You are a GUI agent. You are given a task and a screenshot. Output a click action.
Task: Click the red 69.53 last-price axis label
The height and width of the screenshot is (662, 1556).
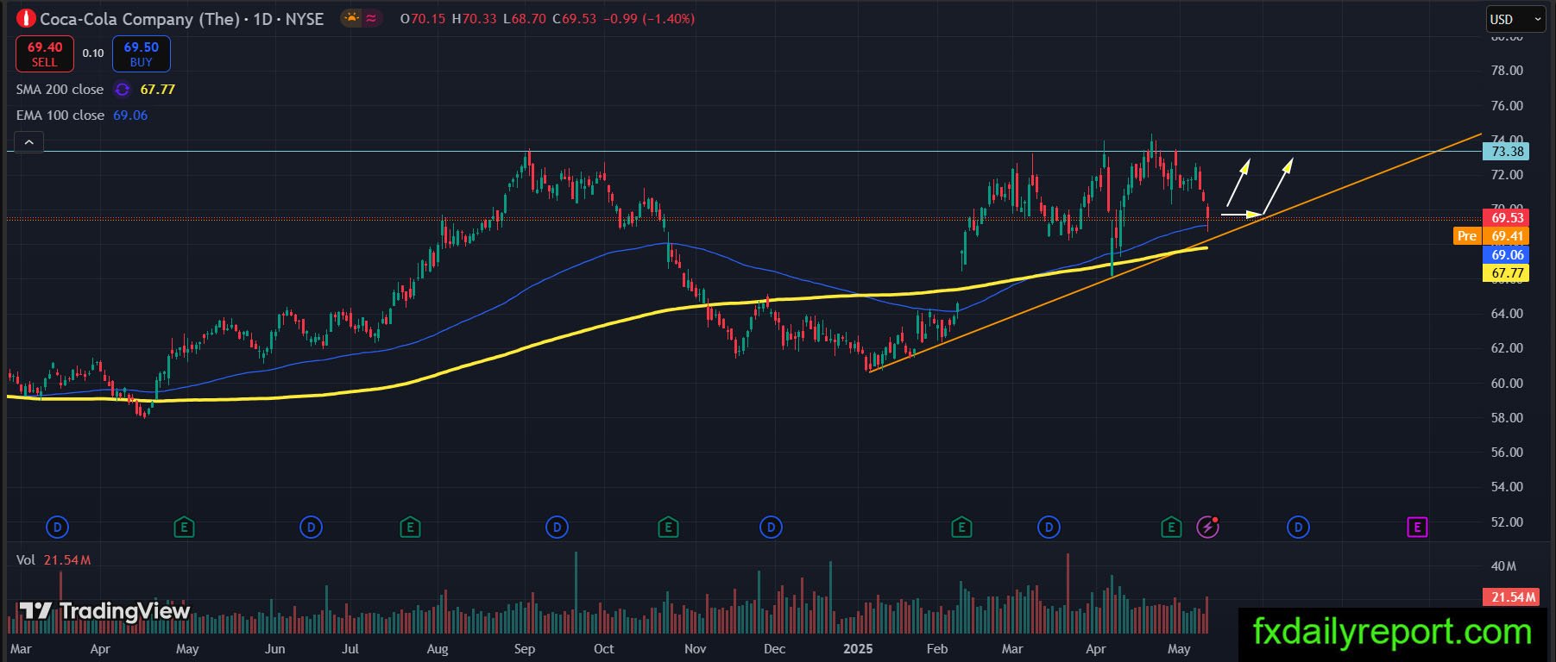(x=1506, y=218)
